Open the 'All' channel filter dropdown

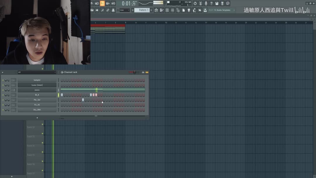37,72
